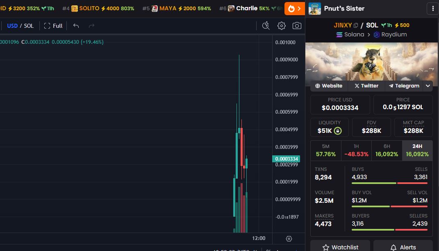Screen dimensions: 439x251
Task: Take a chart screenshot with the camera icon
Action: [x=297, y=25]
